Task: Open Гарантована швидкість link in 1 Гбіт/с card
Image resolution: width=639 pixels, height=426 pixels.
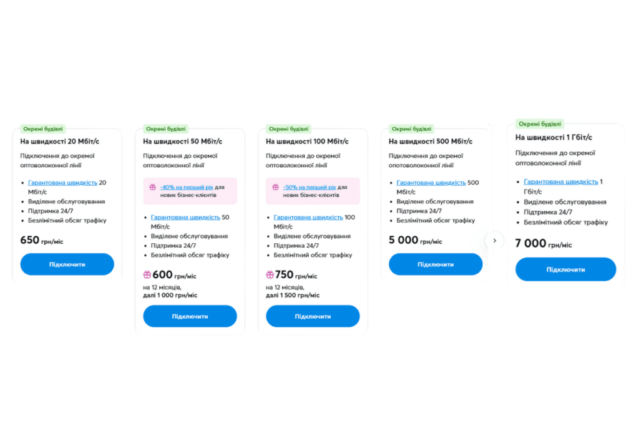Action: pos(561,182)
